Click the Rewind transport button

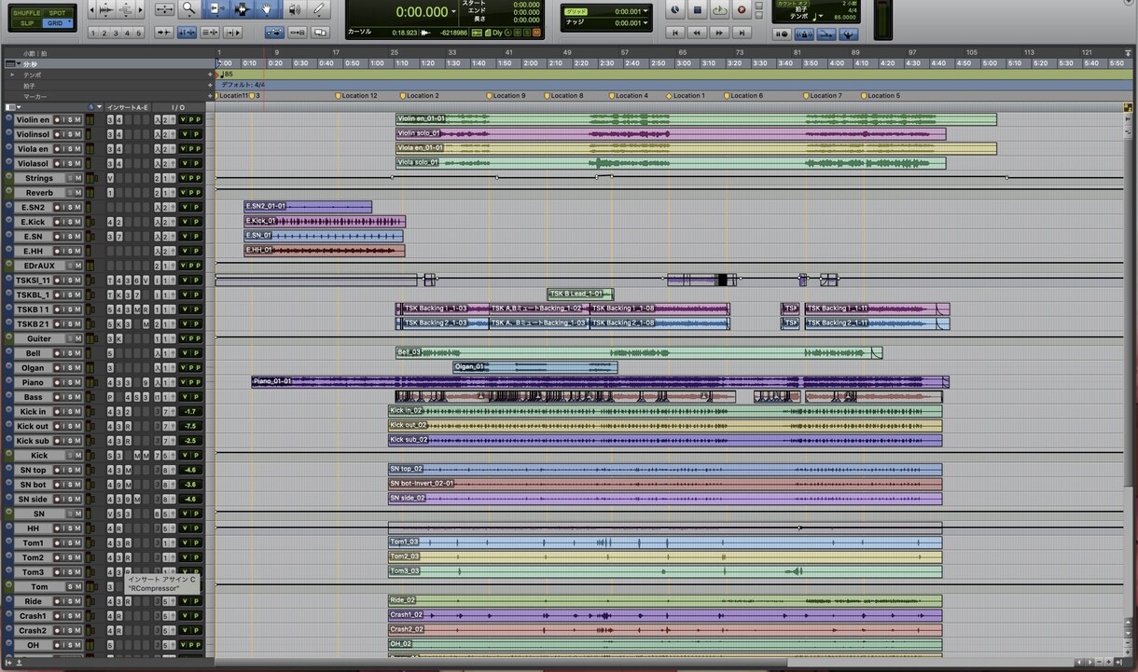(x=698, y=33)
